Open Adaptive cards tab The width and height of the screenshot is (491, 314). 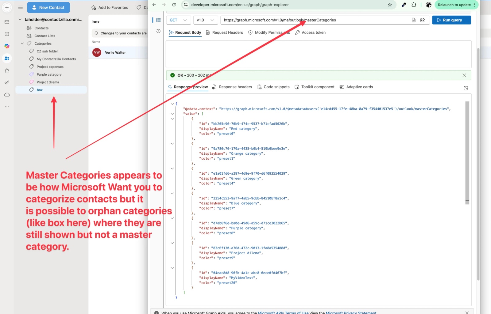(356, 87)
